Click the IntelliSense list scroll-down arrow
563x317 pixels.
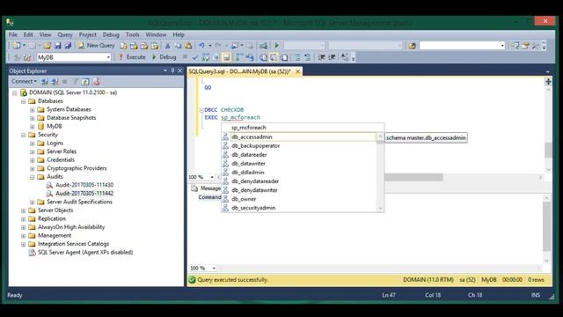[380, 208]
